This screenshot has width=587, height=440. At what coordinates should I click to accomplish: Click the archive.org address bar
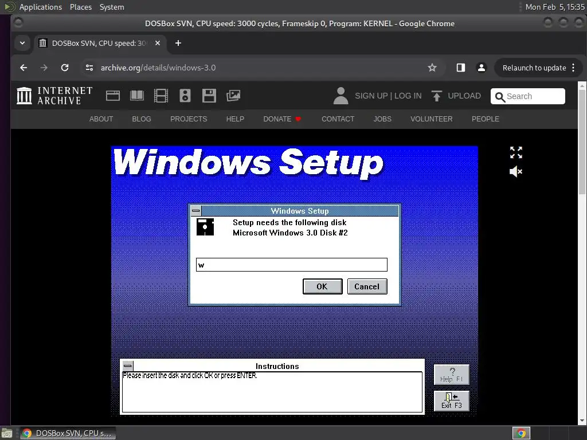pyautogui.click(x=262, y=68)
